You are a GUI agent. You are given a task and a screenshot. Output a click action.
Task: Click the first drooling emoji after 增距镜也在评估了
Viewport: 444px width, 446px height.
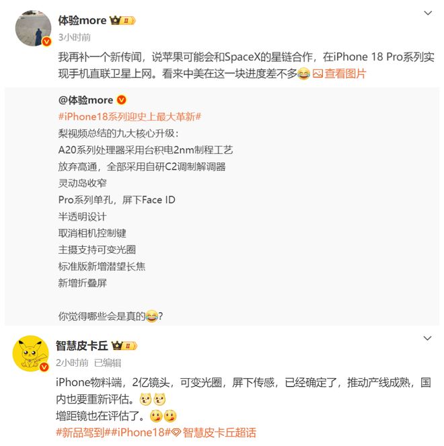coord(156,416)
